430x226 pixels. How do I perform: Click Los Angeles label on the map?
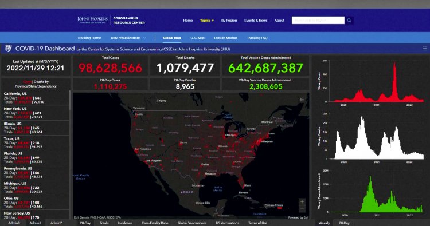coord(154,161)
